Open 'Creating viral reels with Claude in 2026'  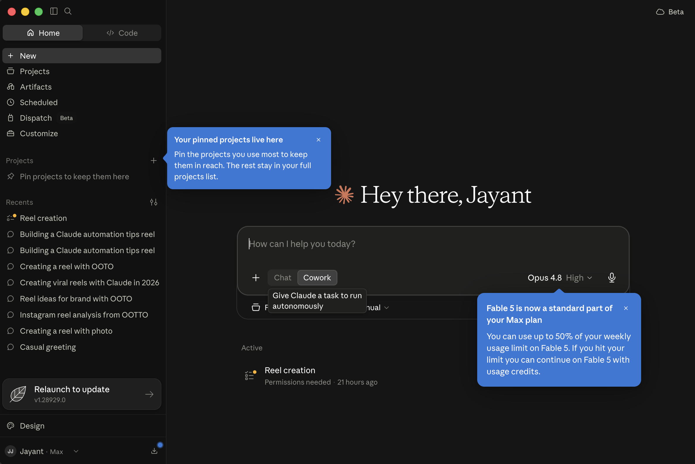(82, 283)
